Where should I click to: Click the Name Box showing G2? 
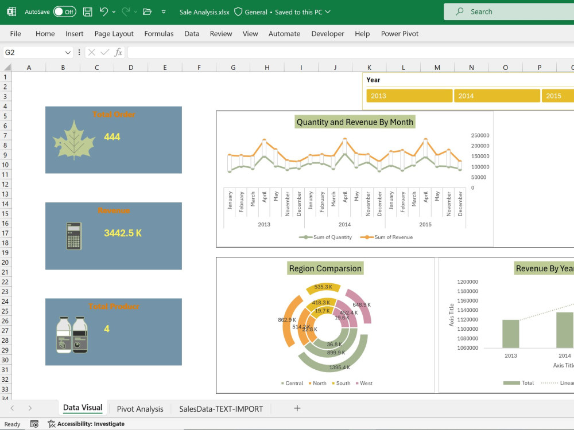pos(33,53)
